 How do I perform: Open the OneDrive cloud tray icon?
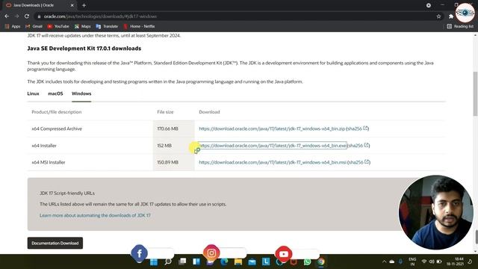[392, 262]
